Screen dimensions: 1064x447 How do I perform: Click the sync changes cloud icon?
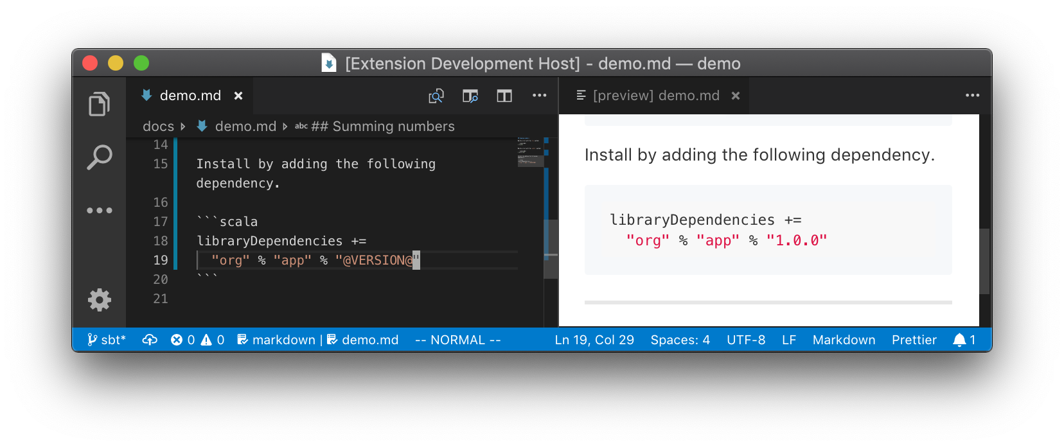coord(150,340)
